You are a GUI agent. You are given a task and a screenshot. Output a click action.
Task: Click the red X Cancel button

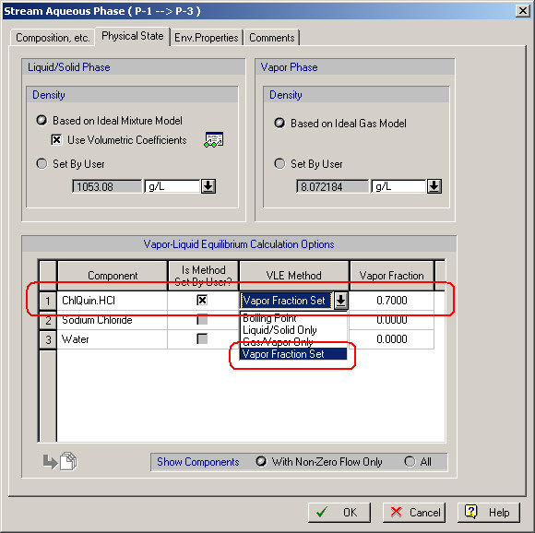[414, 512]
